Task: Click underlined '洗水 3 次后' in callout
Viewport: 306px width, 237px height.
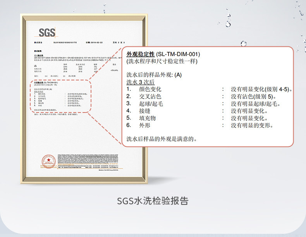Action: pos(141,82)
